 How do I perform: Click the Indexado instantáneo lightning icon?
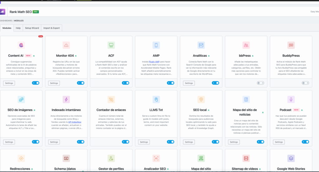click(x=66, y=100)
